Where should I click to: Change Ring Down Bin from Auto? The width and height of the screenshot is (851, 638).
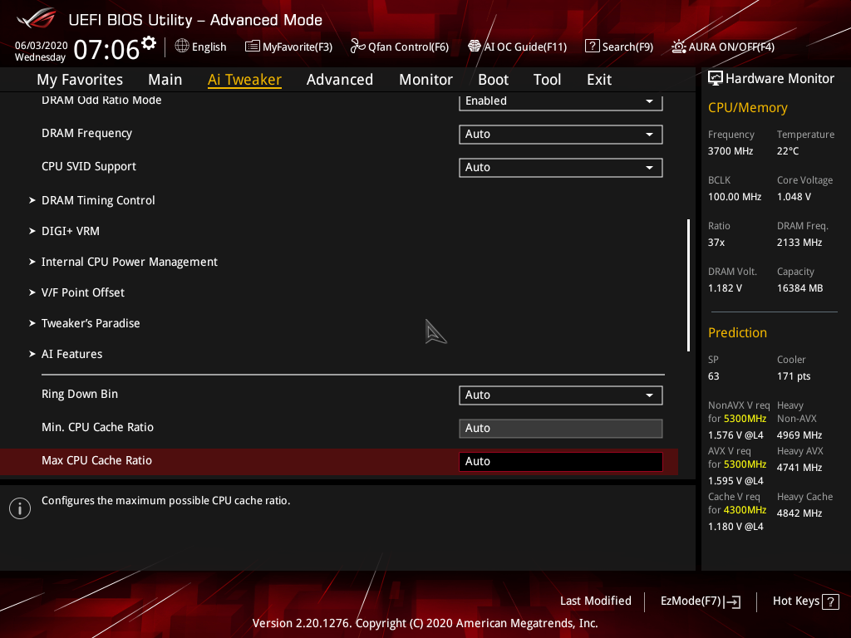560,395
